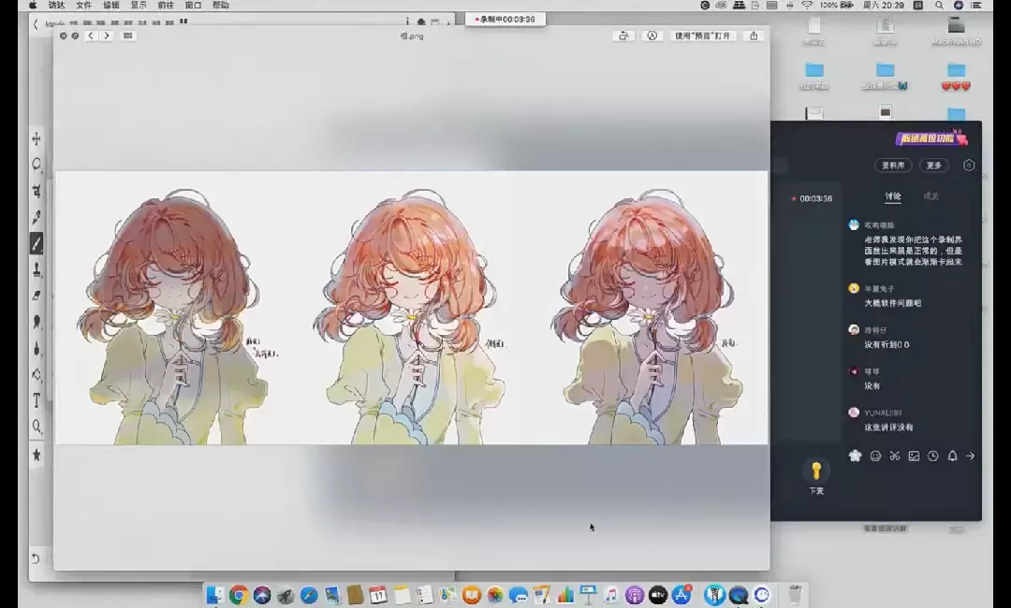Toggle the notification bell in chat
The width and height of the screenshot is (1011, 608).
tap(952, 456)
